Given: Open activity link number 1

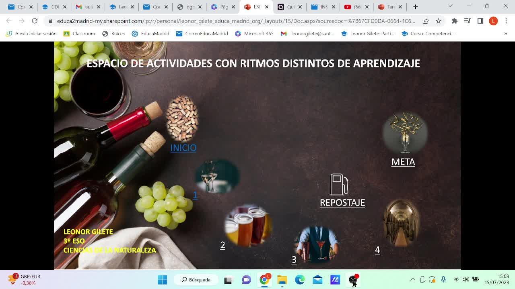Looking at the screenshot, I should tap(195, 195).
